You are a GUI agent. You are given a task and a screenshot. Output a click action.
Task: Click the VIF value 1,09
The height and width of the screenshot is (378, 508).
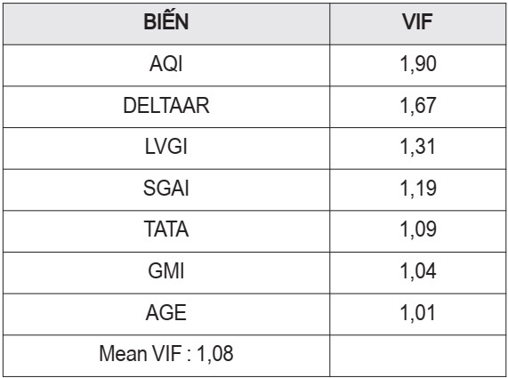(x=418, y=229)
